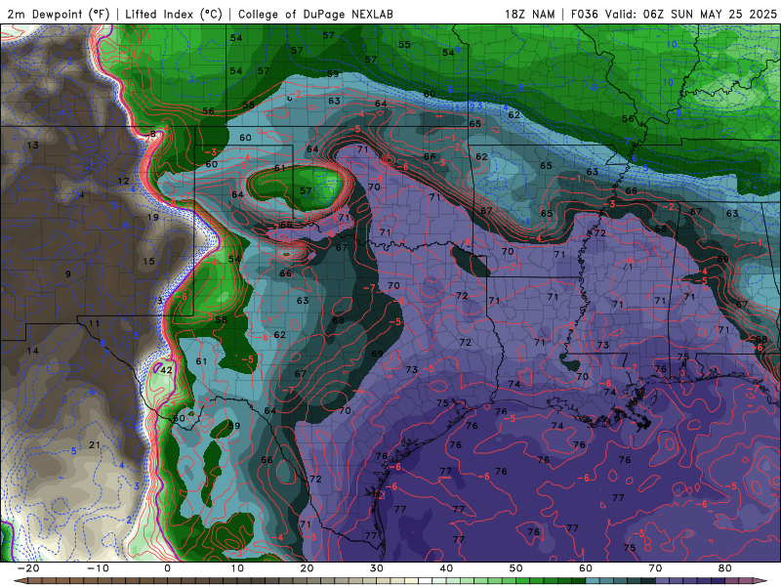Click the 40 label on the color scale
This screenshot has width=781, height=586.
pos(446,568)
